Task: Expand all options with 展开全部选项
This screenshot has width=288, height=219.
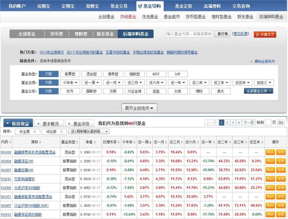Action: (139, 108)
